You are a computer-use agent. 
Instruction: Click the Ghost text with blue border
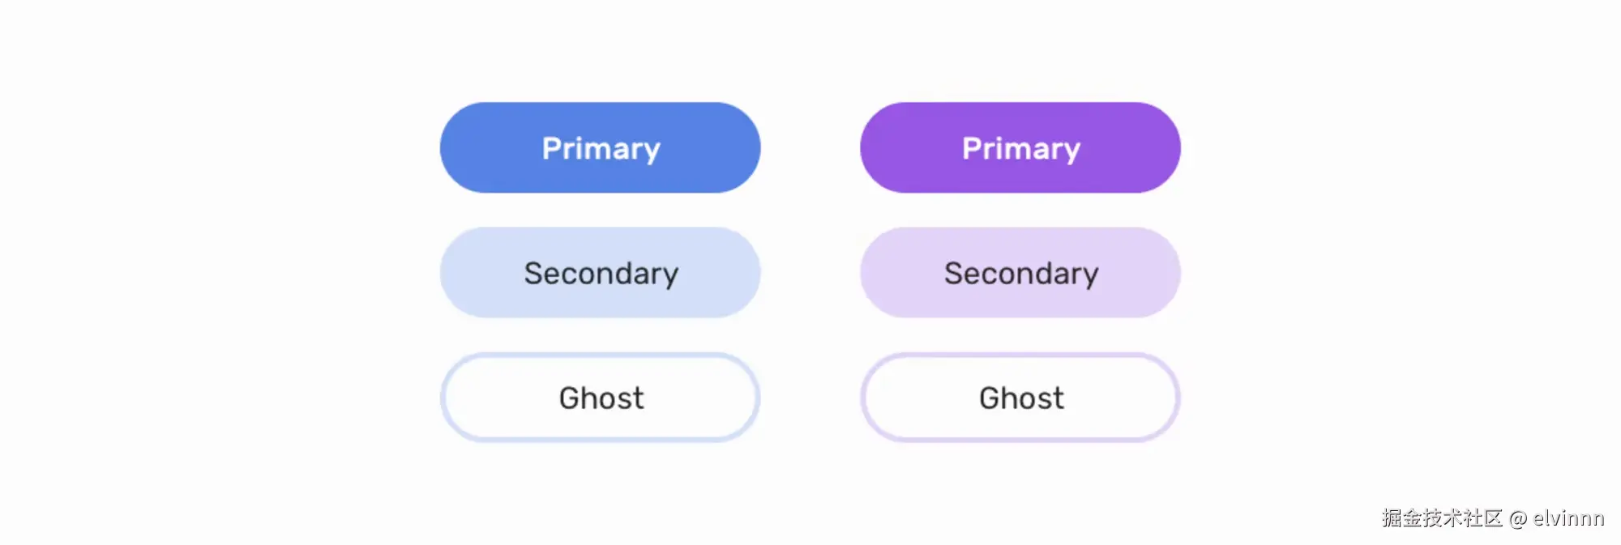pos(601,398)
